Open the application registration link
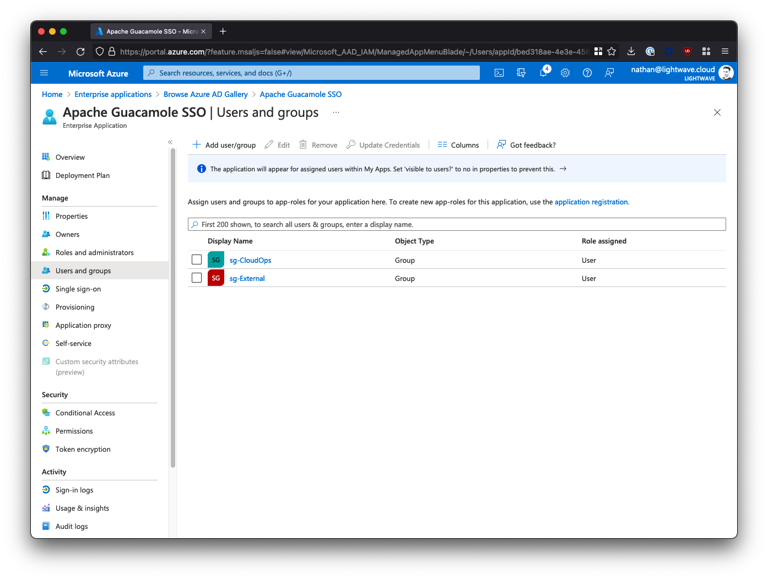The width and height of the screenshot is (768, 579). tap(591, 202)
